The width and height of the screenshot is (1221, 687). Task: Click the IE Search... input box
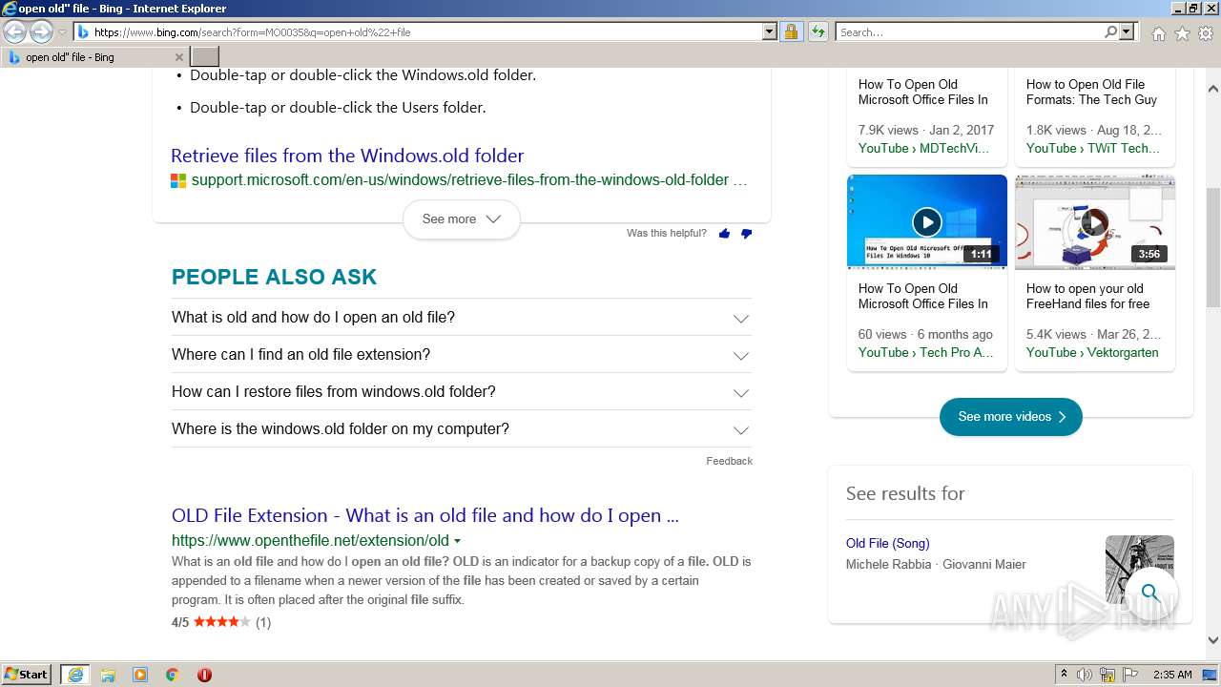click(x=969, y=31)
